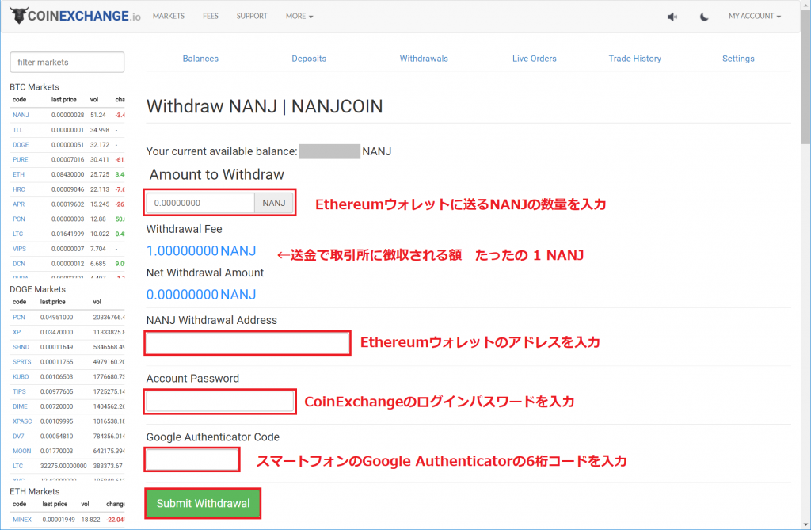Select DV7 in DOGE Markets list
Screen dimensions: 811x530
point(18,436)
